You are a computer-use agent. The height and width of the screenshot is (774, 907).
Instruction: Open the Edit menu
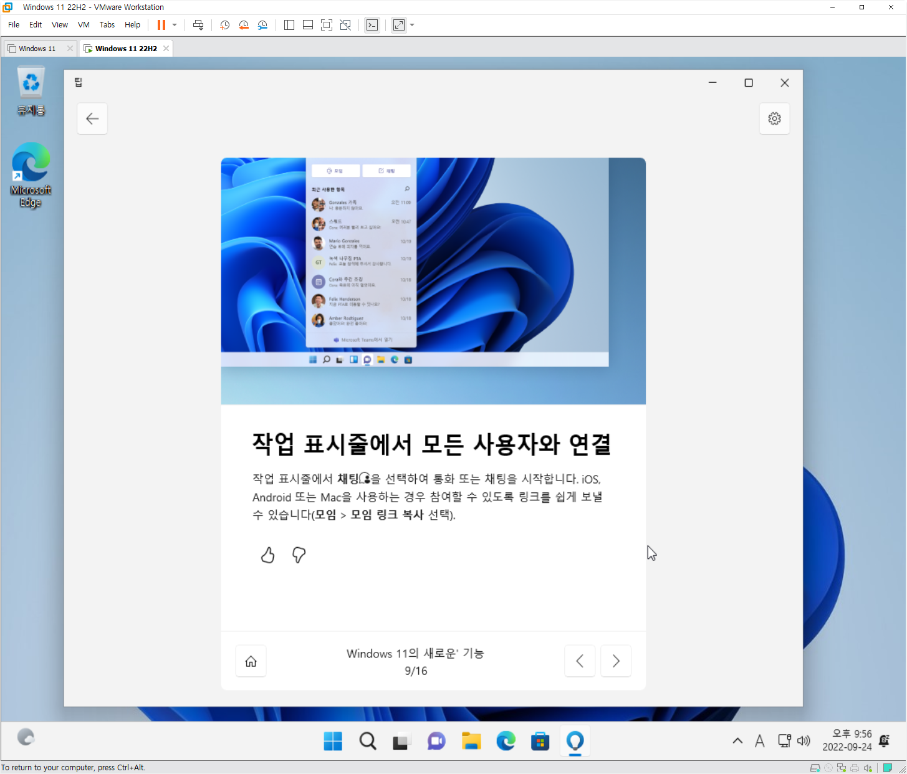point(36,25)
